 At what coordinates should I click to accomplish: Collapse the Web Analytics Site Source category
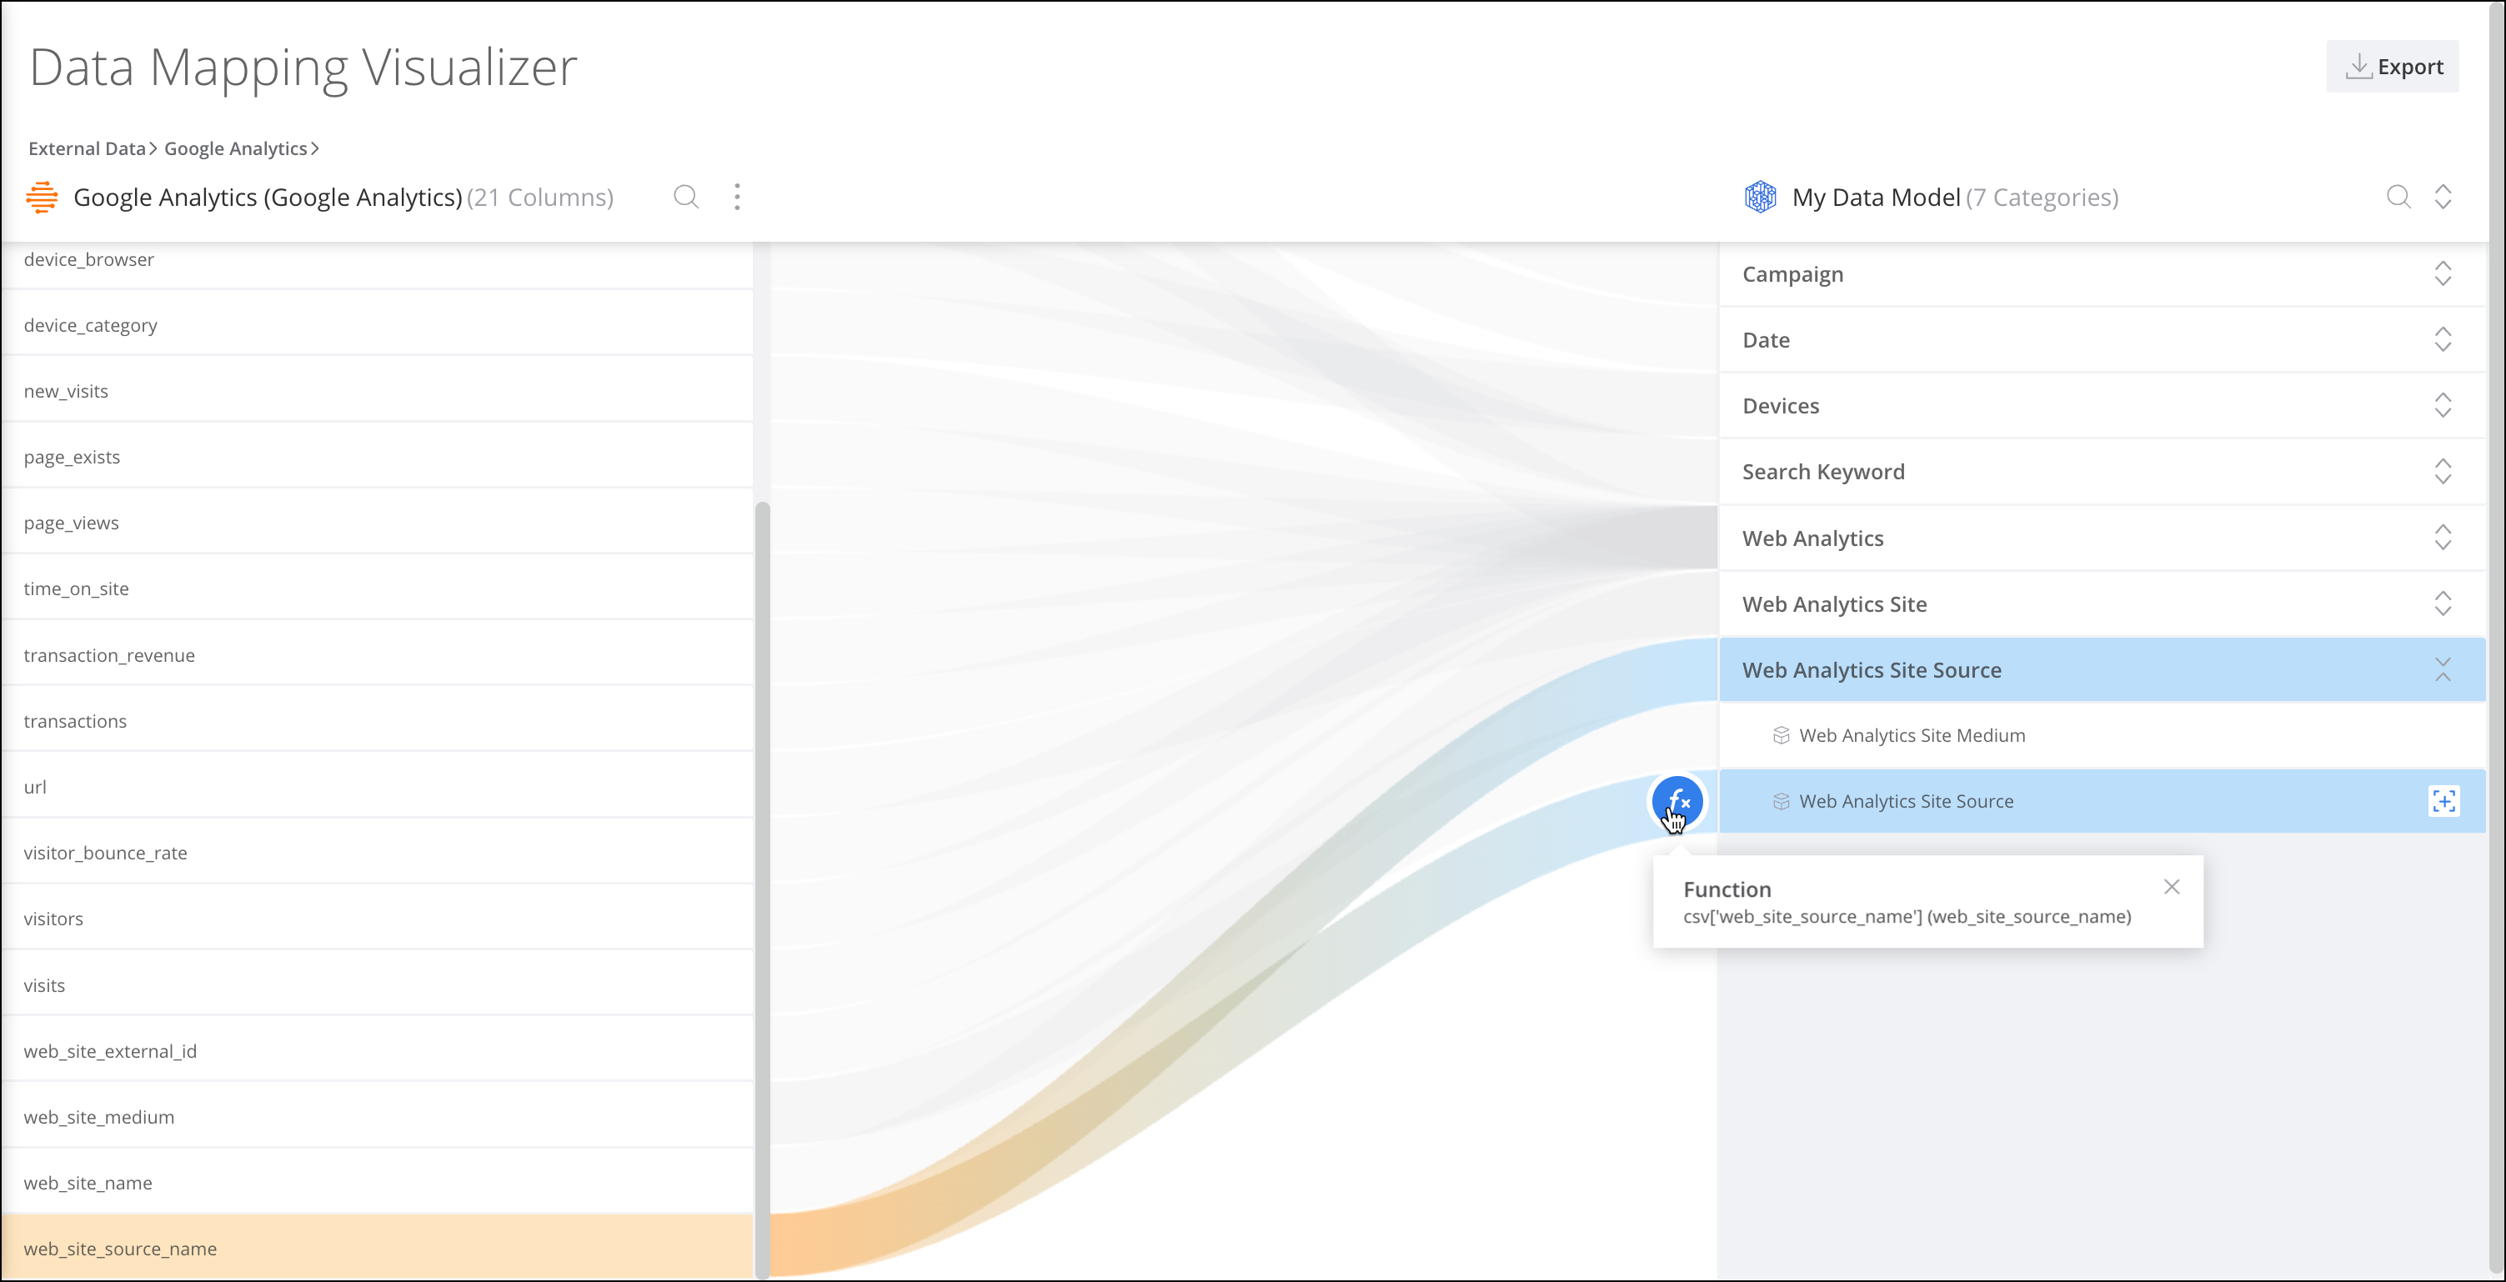click(x=2443, y=669)
